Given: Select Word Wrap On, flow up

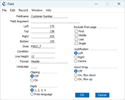Looking at the screenshot, I should point(76,79).
